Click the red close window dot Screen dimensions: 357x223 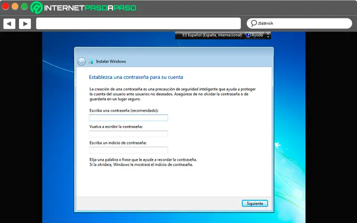click(5, 6)
